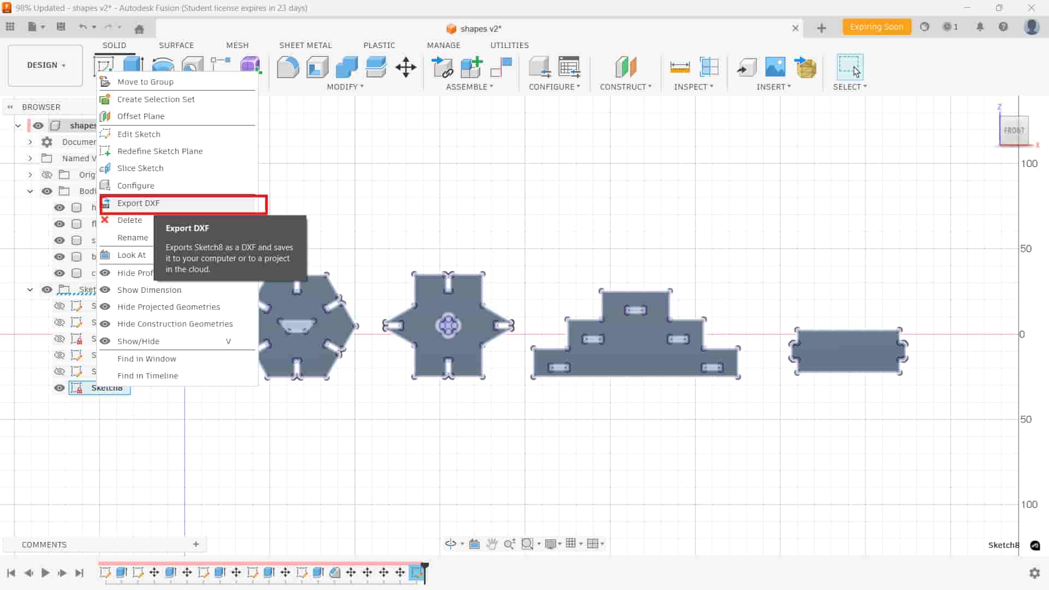This screenshot has width=1049, height=590.
Task: Open the Insert Image icon
Action: [775, 68]
